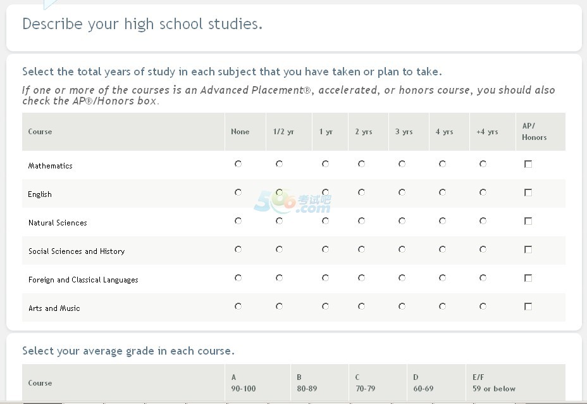
Task: Select 2 yrs for Social Sciences and History
Action: [361, 249]
